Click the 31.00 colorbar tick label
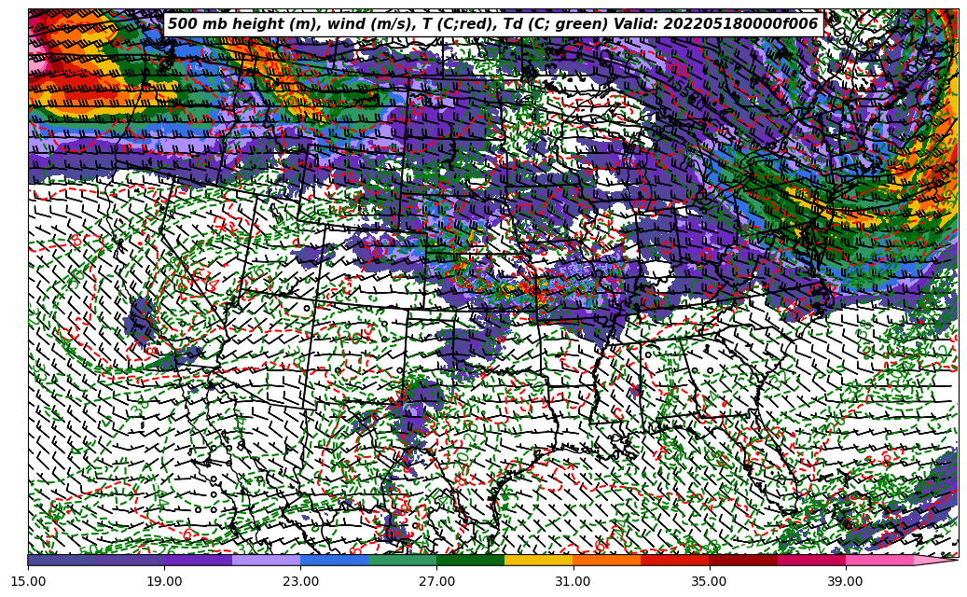 click(x=573, y=581)
